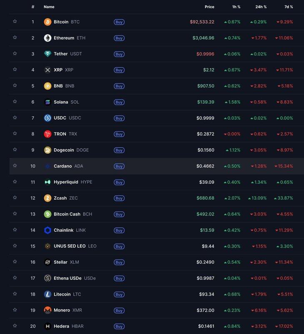The height and width of the screenshot is (334, 304).
Task: Click the Zcash logo icon
Action: point(47,198)
